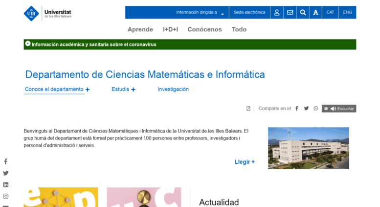The image size is (380, 207).
Task: Open the yellow news card image
Action: coord(61,197)
